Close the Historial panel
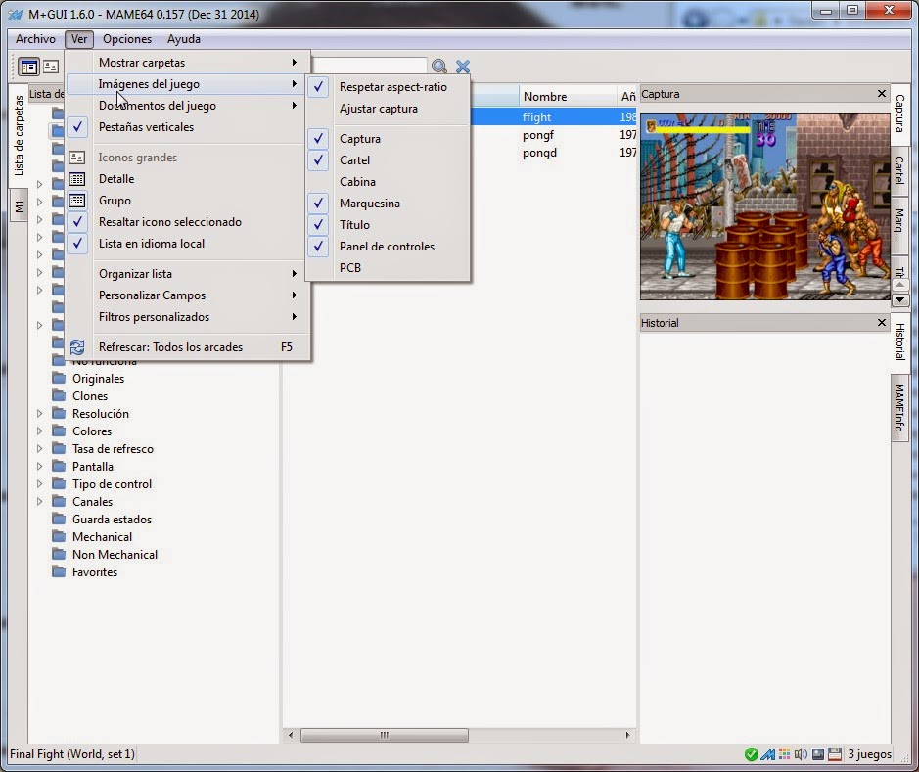The height and width of the screenshot is (772, 919). coord(882,323)
